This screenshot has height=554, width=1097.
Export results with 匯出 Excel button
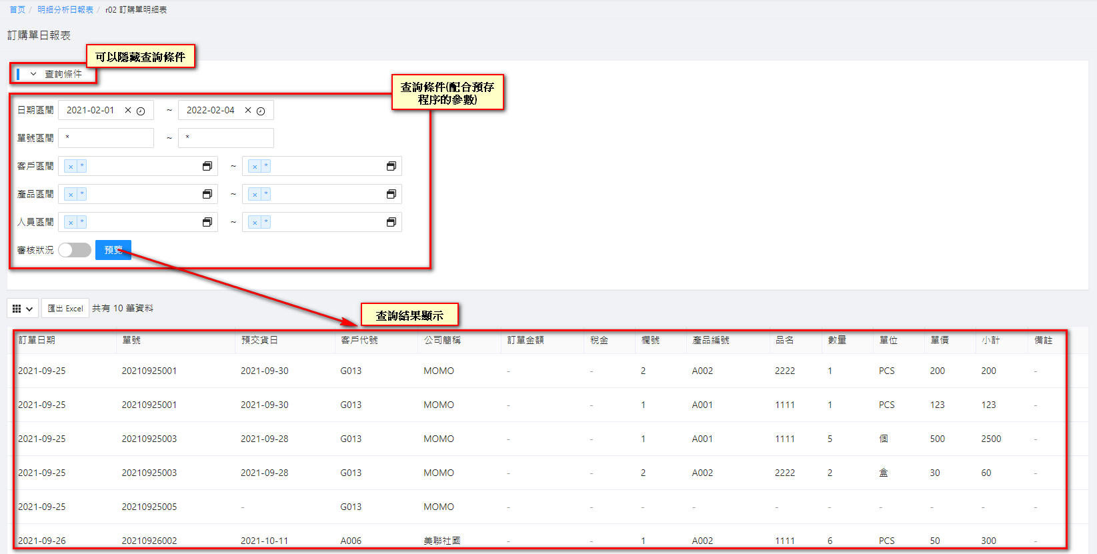click(x=65, y=309)
